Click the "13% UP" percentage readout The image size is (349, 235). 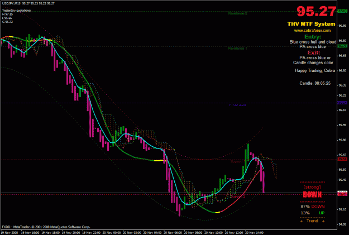pyautogui.click(x=313, y=213)
